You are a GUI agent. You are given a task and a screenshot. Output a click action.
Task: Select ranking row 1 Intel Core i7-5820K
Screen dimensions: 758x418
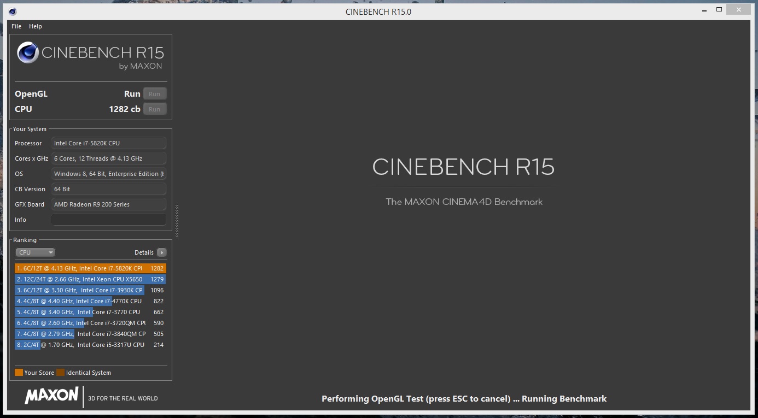pos(90,268)
